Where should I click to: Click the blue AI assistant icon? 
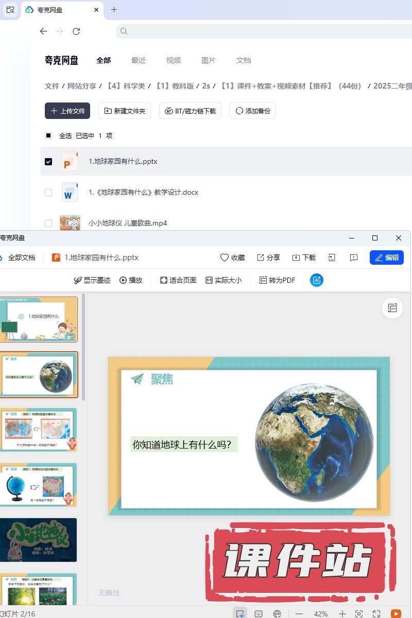click(x=317, y=280)
